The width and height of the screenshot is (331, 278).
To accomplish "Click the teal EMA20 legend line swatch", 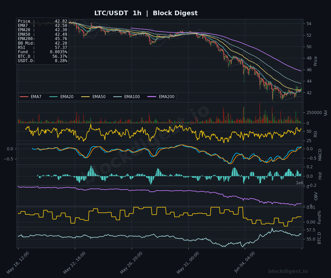I will pos(54,97).
